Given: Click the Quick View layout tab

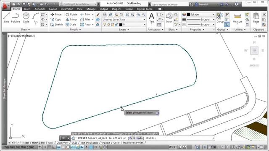Looking at the screenshot, I should (x=62, y=143).
